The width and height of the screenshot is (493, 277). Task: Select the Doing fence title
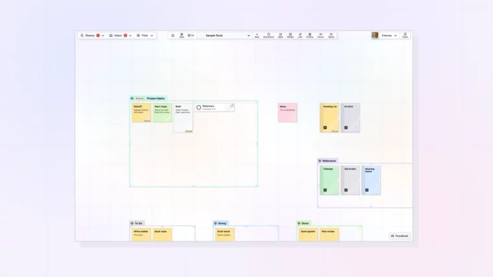[222, 223]
